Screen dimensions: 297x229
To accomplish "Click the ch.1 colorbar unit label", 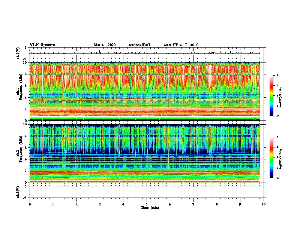I will (281, 97).
